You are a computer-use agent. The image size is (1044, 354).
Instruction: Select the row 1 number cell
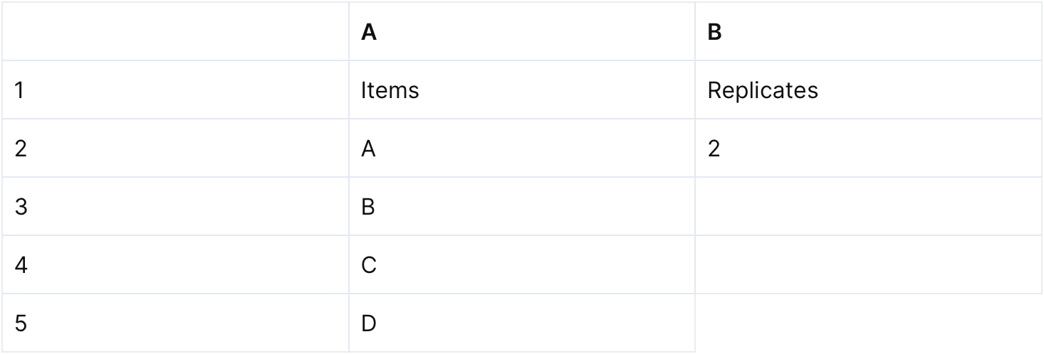tap(175, 90)
